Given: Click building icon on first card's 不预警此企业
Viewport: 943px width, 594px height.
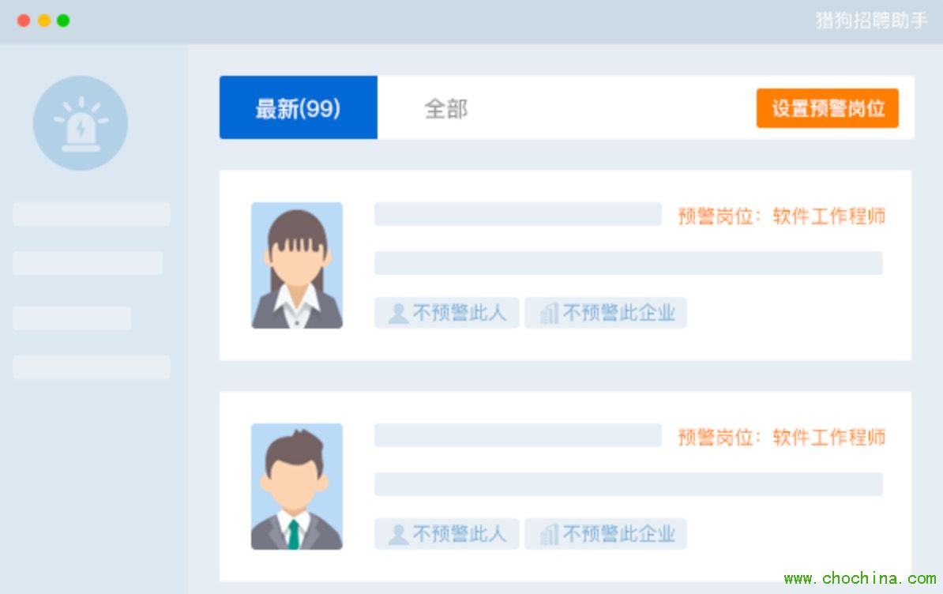Looking at the screenshot, I should coord(549,314).
